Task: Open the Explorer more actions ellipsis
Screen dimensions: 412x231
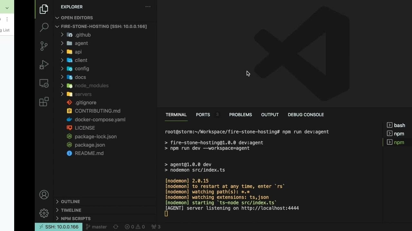Action: [148, 7]
